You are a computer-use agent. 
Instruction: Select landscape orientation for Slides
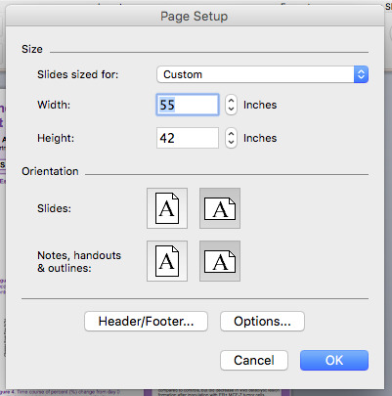tap(220, 208)
